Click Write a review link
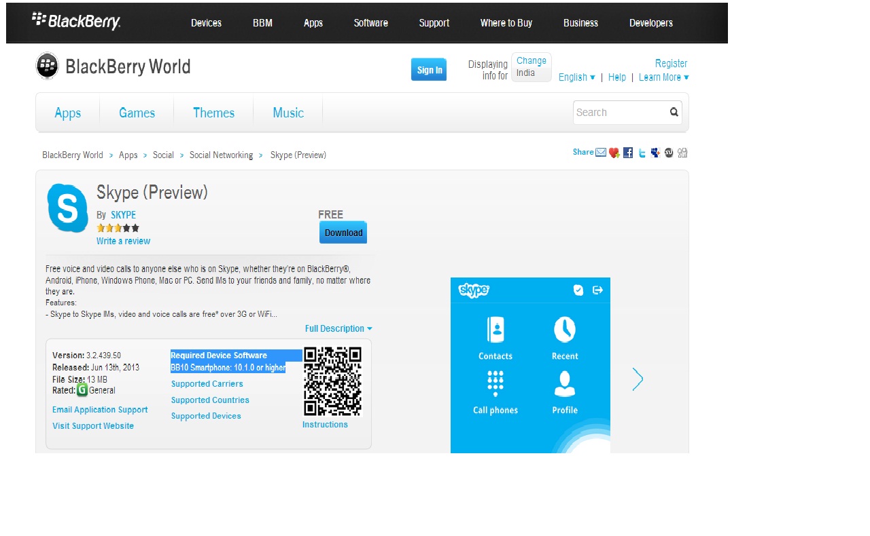Viewport: 870px width, 536px height. (x=124, y=241)
